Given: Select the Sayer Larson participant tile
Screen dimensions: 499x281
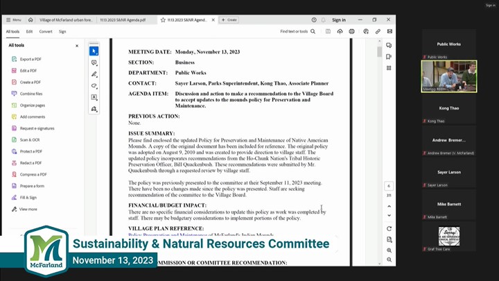Looking at the screenshot, I should 449,172.
